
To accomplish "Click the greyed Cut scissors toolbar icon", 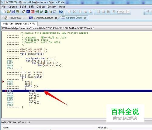I will point(148,12).
